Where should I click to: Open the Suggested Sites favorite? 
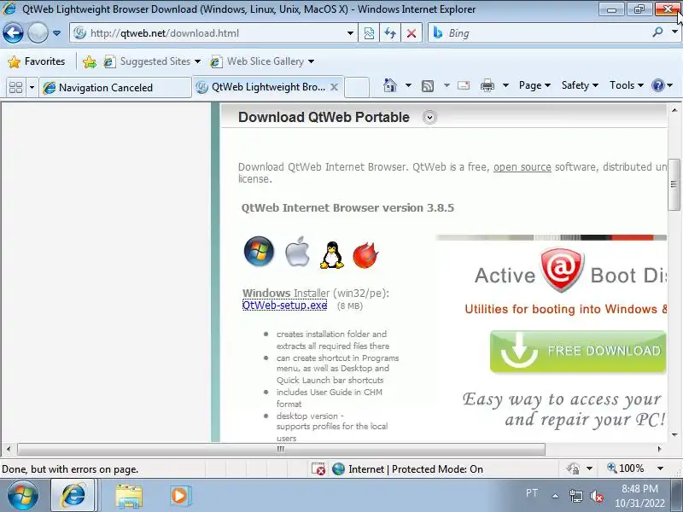(x=152, y=61)
